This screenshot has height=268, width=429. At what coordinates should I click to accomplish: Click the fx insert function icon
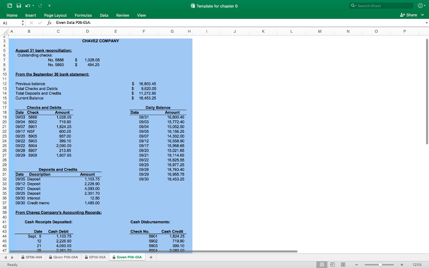49,22
